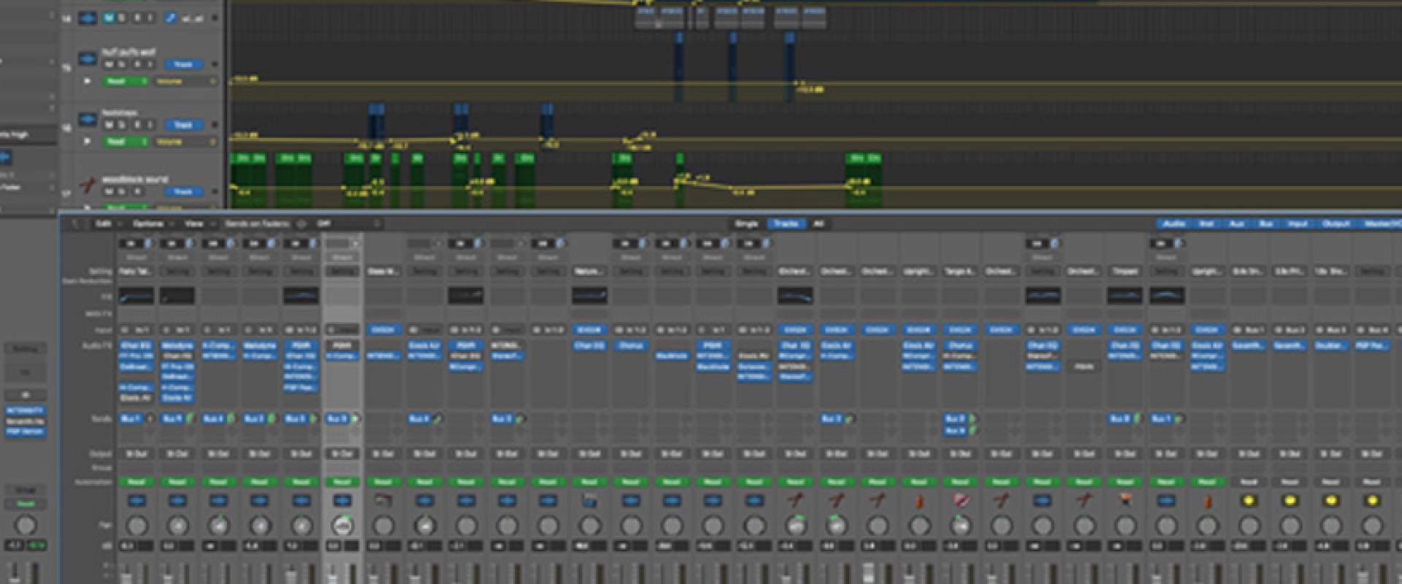Switch the mixer to All view

coord(819,223)
